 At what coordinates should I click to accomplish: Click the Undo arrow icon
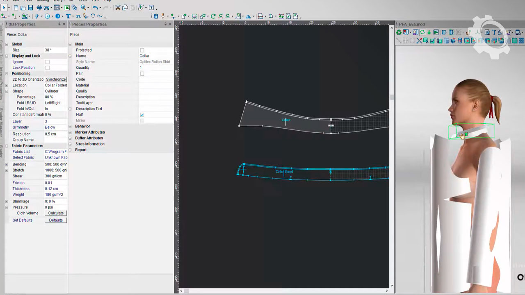[95, 8]
